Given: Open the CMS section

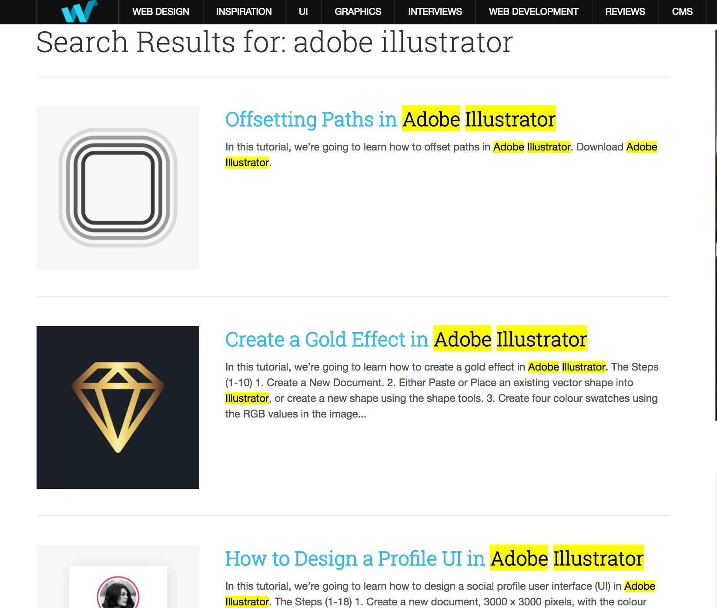Looking at the screenshot, I should (682, 12).
